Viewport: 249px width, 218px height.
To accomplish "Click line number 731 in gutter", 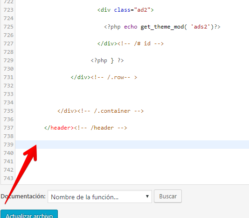I will click(8, 77).
